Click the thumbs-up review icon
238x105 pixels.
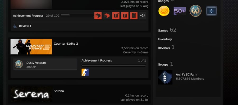(15, 26)
